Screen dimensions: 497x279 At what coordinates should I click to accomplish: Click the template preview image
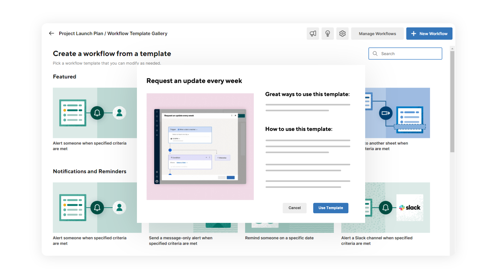pos(200,146)
